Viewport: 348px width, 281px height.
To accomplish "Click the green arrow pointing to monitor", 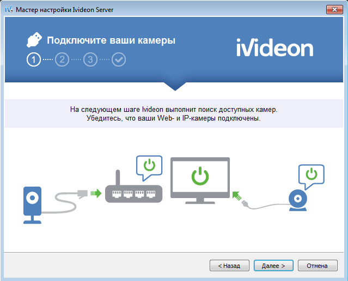I will 237,196.
